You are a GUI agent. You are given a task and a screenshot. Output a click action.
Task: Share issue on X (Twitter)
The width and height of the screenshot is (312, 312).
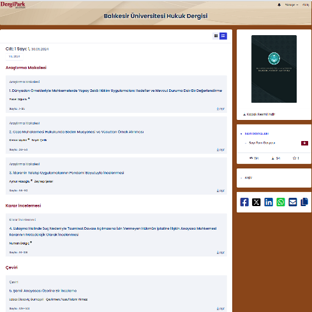click(x=256, y=202)
